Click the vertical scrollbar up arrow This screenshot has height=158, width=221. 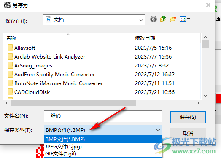coord(206,37)
